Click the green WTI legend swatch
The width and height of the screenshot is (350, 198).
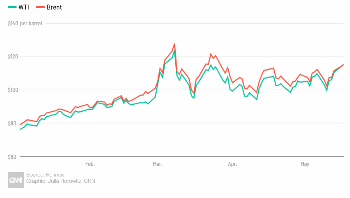click(x=12, y=7)
